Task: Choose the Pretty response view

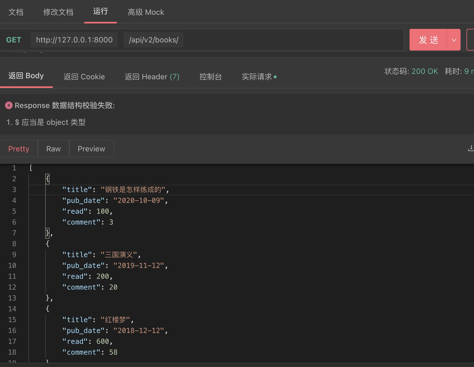Action: pyautogui.click(x=19, y=149)
